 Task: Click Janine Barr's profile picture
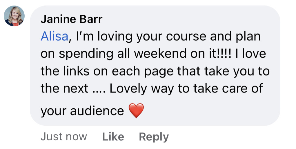coord(14,16)
